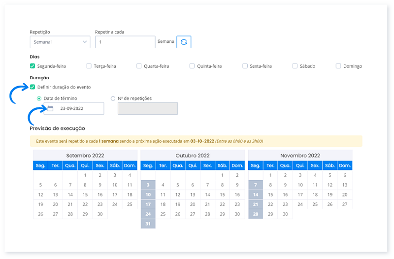The width and height of the screenshot is (394, 259).
Task: Click the disabled repetitions count field
Action: pyautogui.click(x=148, y=108)
